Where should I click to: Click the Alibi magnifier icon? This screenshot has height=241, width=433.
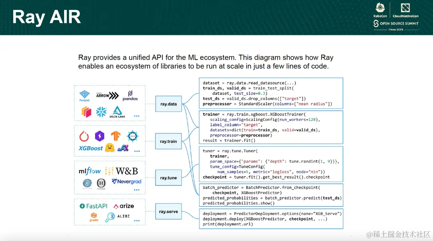tap(110, 217)
